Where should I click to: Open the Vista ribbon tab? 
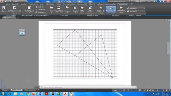click(42, 4)
